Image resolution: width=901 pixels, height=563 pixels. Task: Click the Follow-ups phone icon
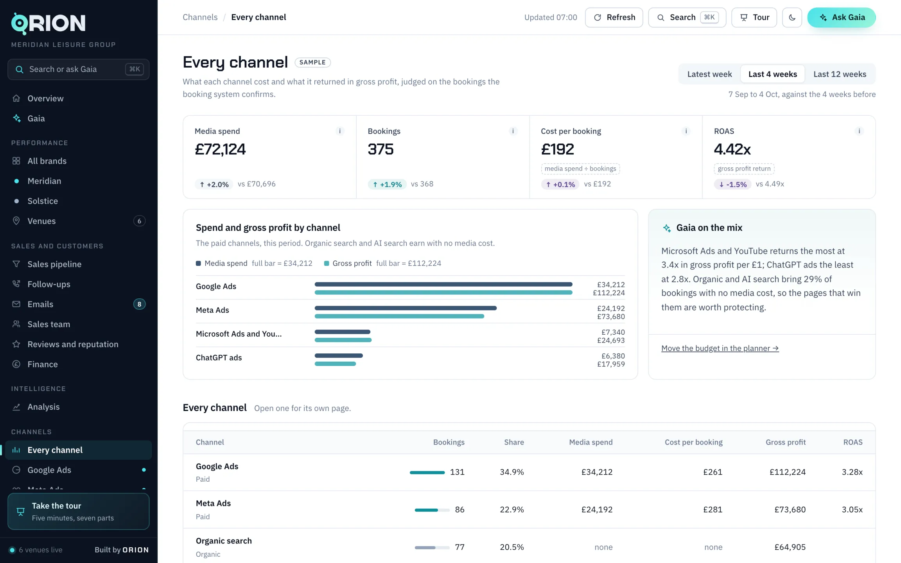[x=16, y=284]
